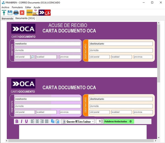Click the acuse destinatario cód postal field
This screenshot has width=165, height=143.
pos(100,57)
